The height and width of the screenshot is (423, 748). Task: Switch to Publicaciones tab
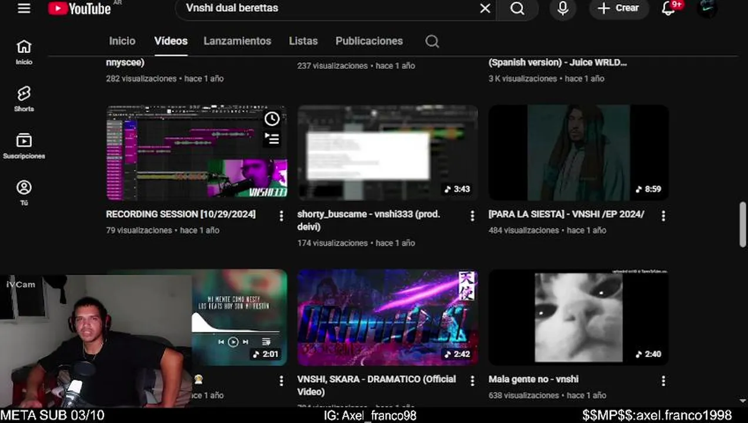click(x=369, y=41)
